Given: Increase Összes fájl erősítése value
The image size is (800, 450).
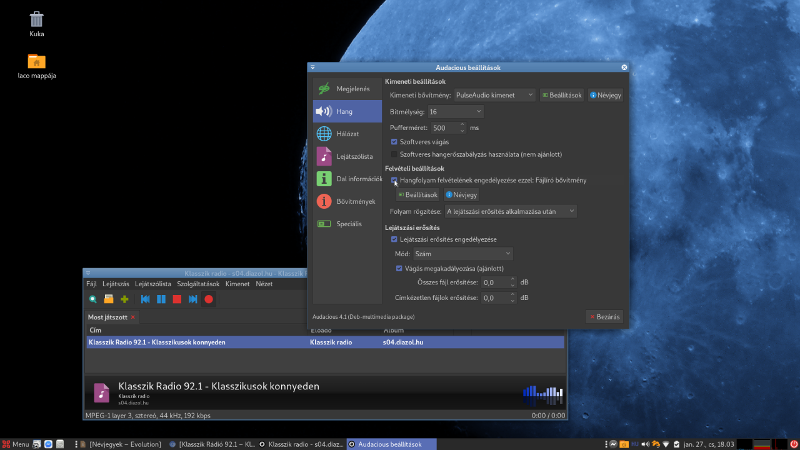Looking at the screenshot, I should pyautogui.click(x=513, y=279).
